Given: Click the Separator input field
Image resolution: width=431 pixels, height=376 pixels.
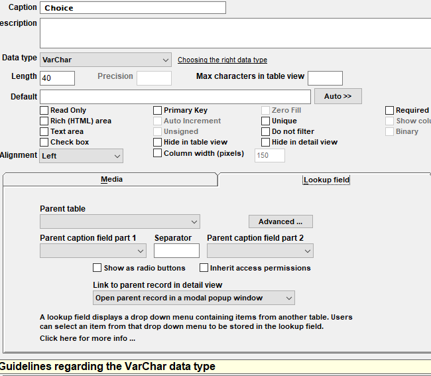Looking at the screenshot, I should point(176,251).
